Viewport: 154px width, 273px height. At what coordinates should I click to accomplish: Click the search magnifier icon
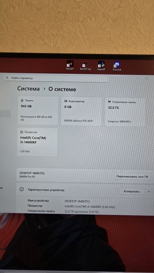(x=7, y=78)
